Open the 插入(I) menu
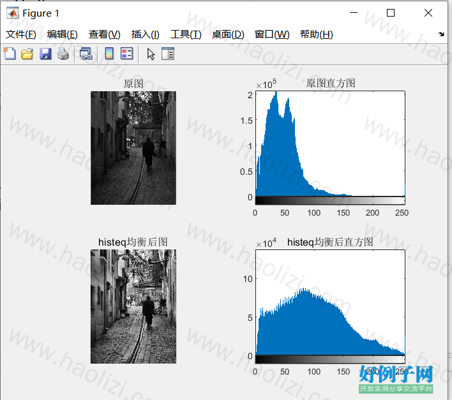 pos(146,34)
